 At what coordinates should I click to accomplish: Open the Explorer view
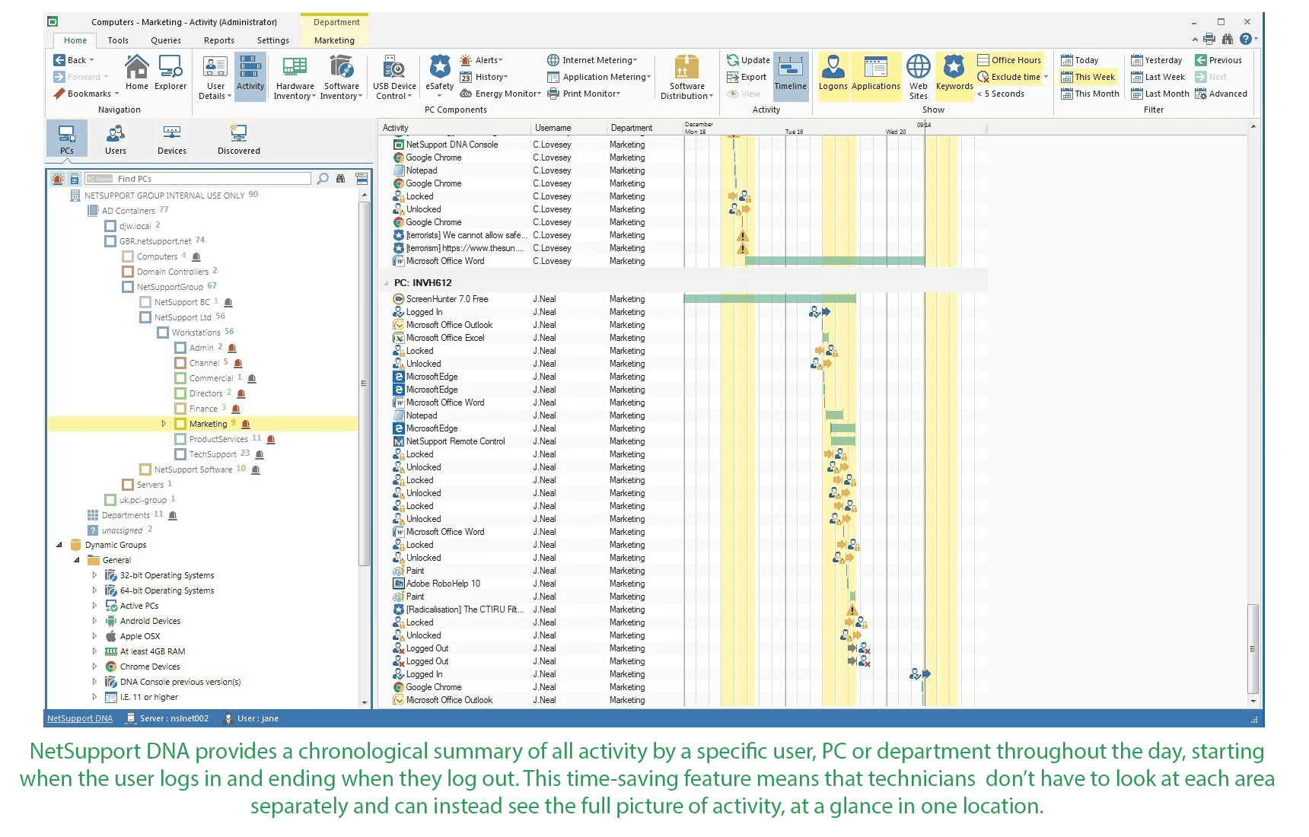pyautogui.click(x=170, y=73)
